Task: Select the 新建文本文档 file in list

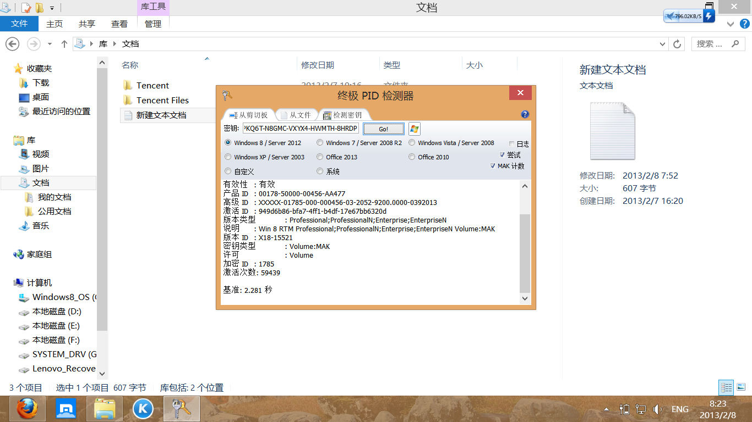Action: point(161,115)
